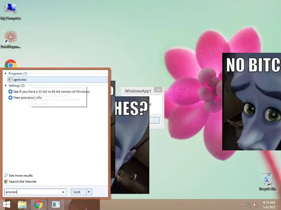Image resolution: width=281 pixels, height=210 pixels.
Task: Click gear icon beside View processor info
Action: click(x=10, y=98)
